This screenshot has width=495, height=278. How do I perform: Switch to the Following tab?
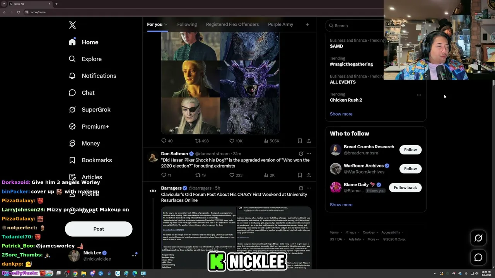[187, 24]
